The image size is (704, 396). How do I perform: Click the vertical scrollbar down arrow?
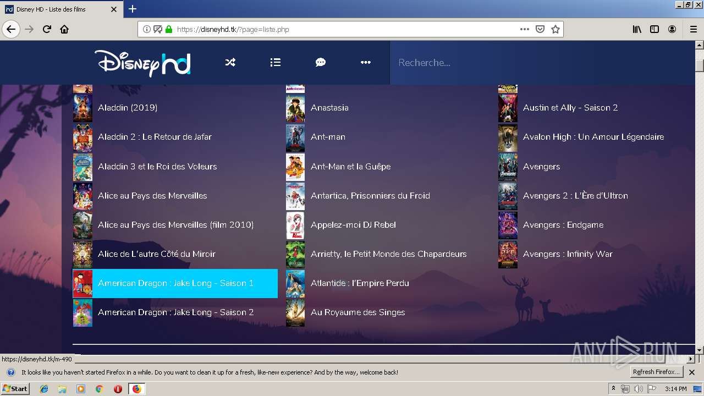click(x=699, y=350)
